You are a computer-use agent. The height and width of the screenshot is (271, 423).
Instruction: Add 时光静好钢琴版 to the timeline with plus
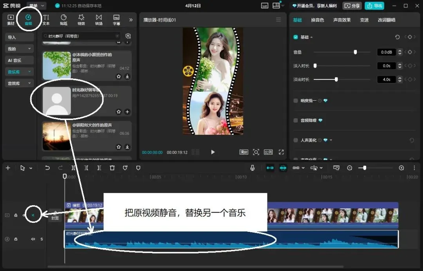pyautogui.click(x=127, y=112)
